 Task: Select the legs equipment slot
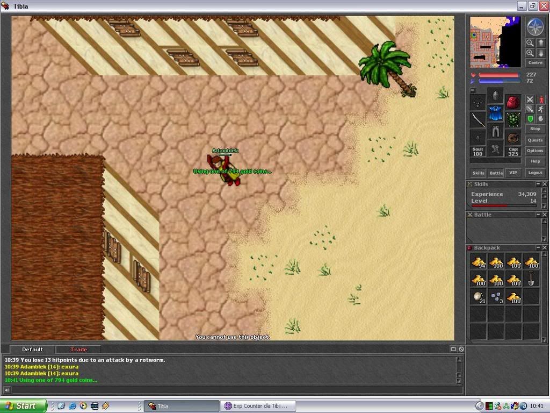(495, 131)
